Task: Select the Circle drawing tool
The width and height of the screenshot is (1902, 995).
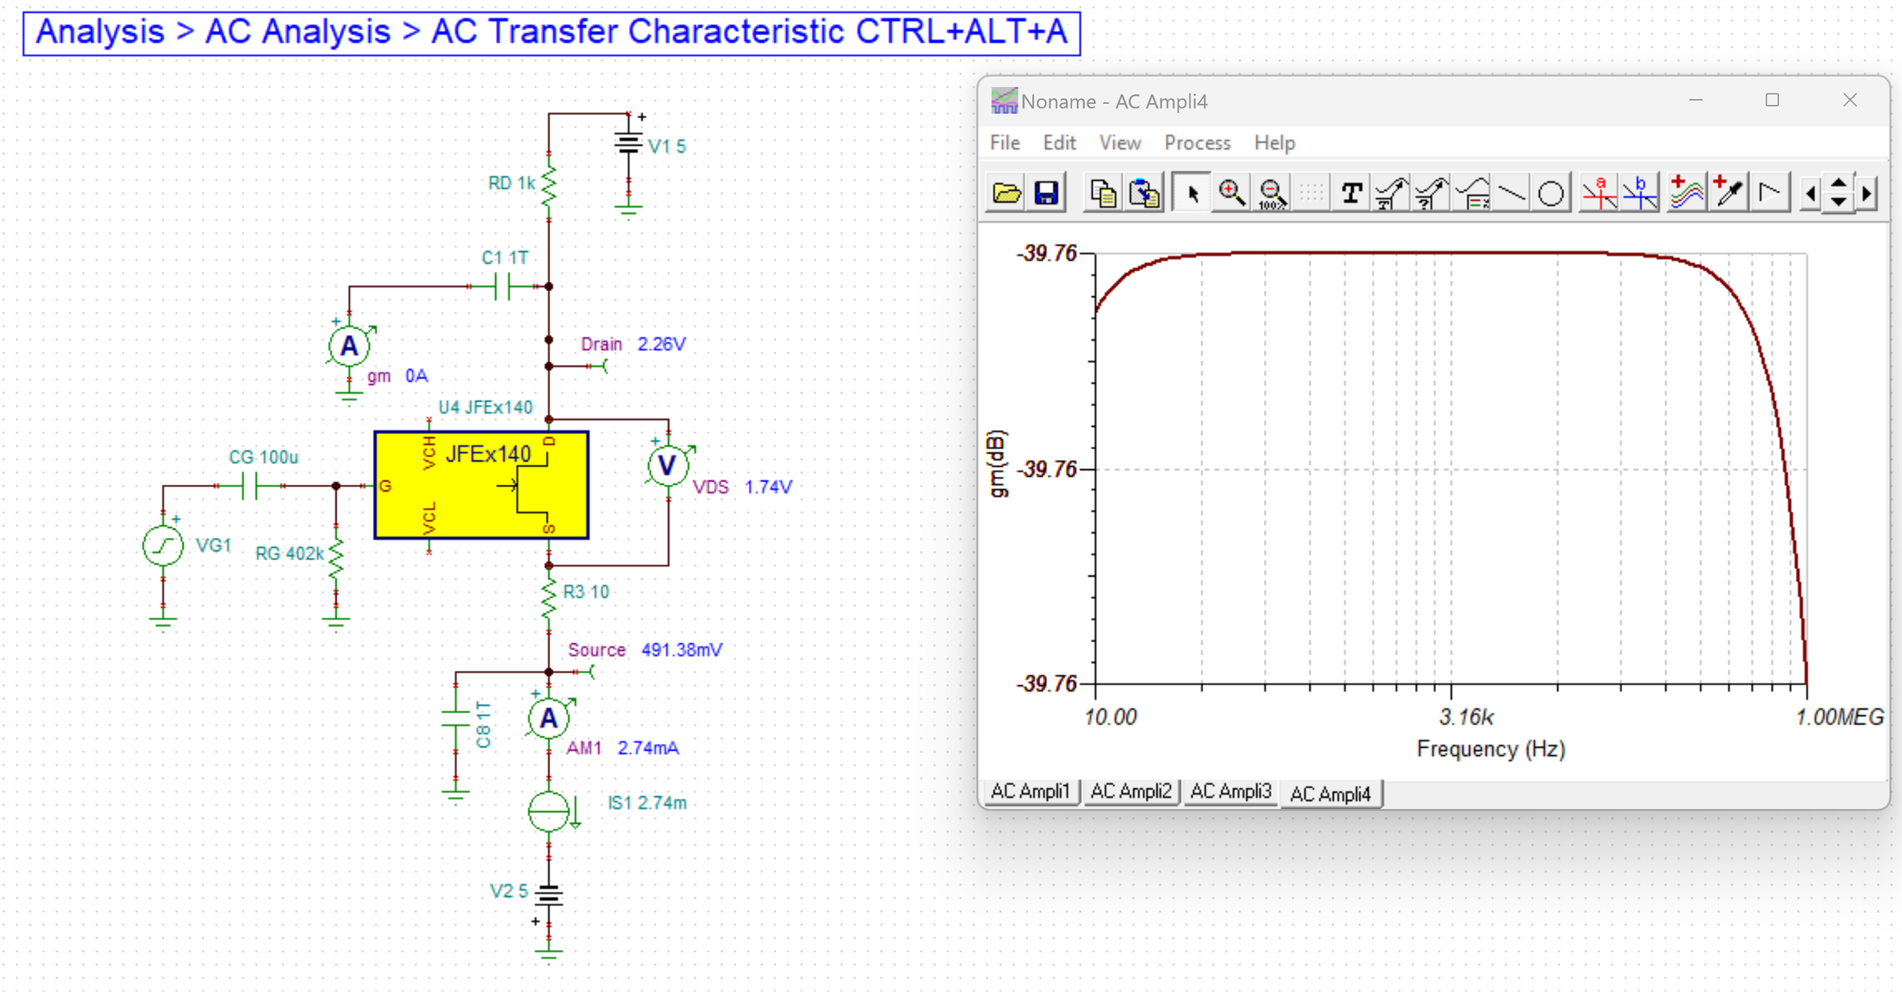Action: [1551, 193]
